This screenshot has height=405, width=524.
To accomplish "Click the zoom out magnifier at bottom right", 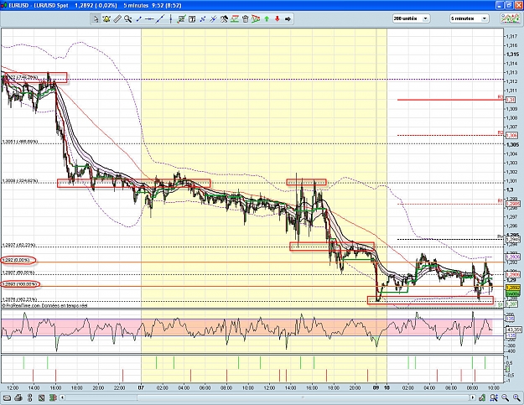I will (506, 397).
